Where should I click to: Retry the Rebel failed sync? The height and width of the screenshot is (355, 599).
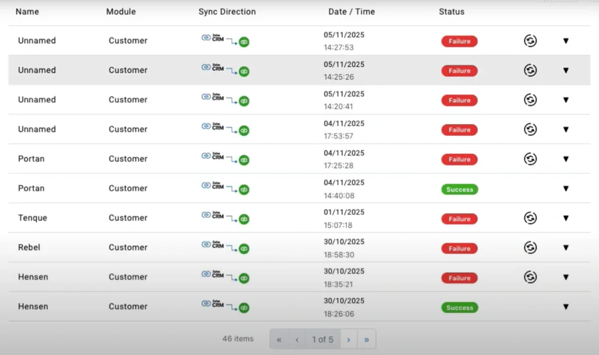pos(531,247)
